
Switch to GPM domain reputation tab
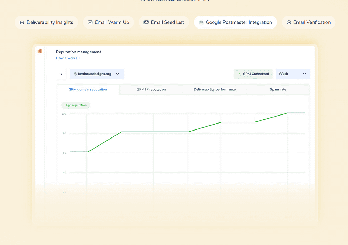(x=88, y=89)
